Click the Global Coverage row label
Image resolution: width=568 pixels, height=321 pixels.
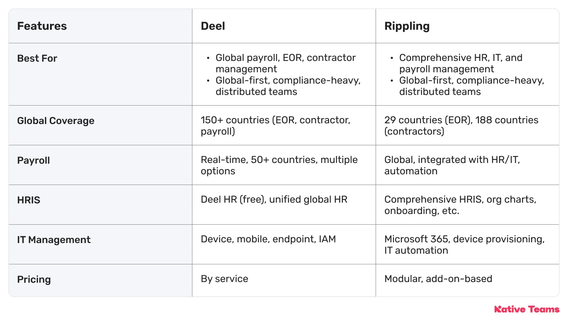(56, 121)
